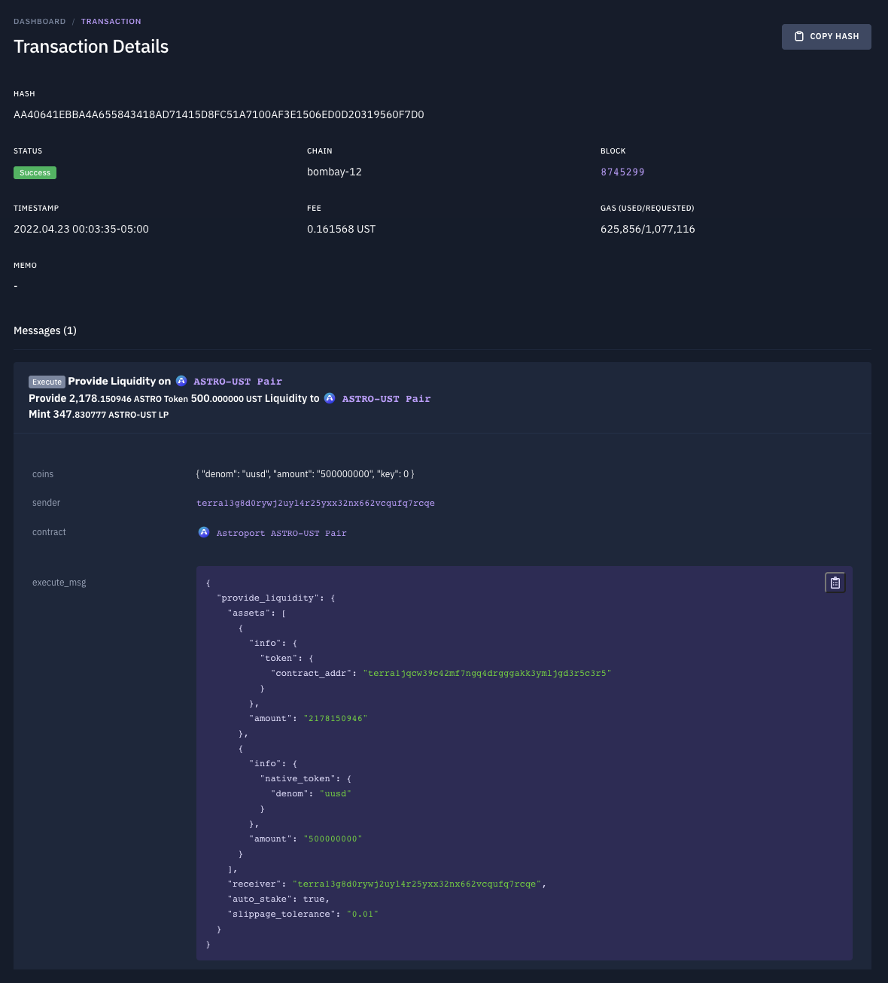
Task: Select the fee value 0.161568 UST
Action: click(341, 229)
